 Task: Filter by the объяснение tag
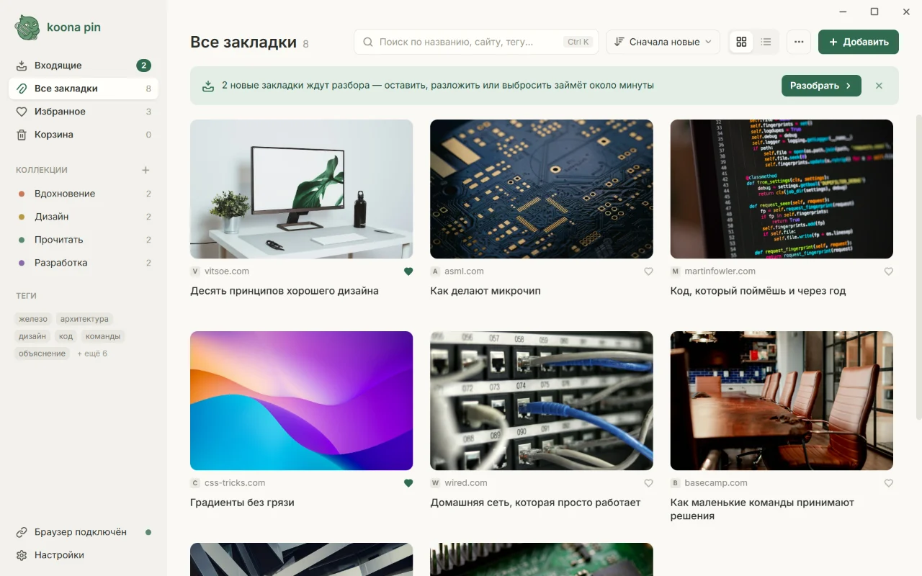click(x=42, y=354)
